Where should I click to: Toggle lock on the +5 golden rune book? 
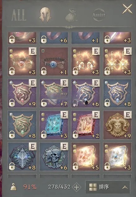(75, 166)
